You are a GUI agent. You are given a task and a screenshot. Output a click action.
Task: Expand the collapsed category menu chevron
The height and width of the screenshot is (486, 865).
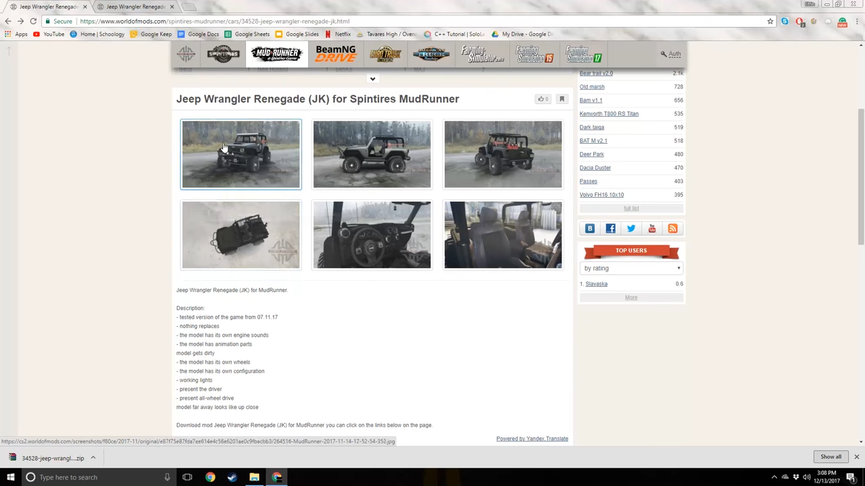click(372, 79)
